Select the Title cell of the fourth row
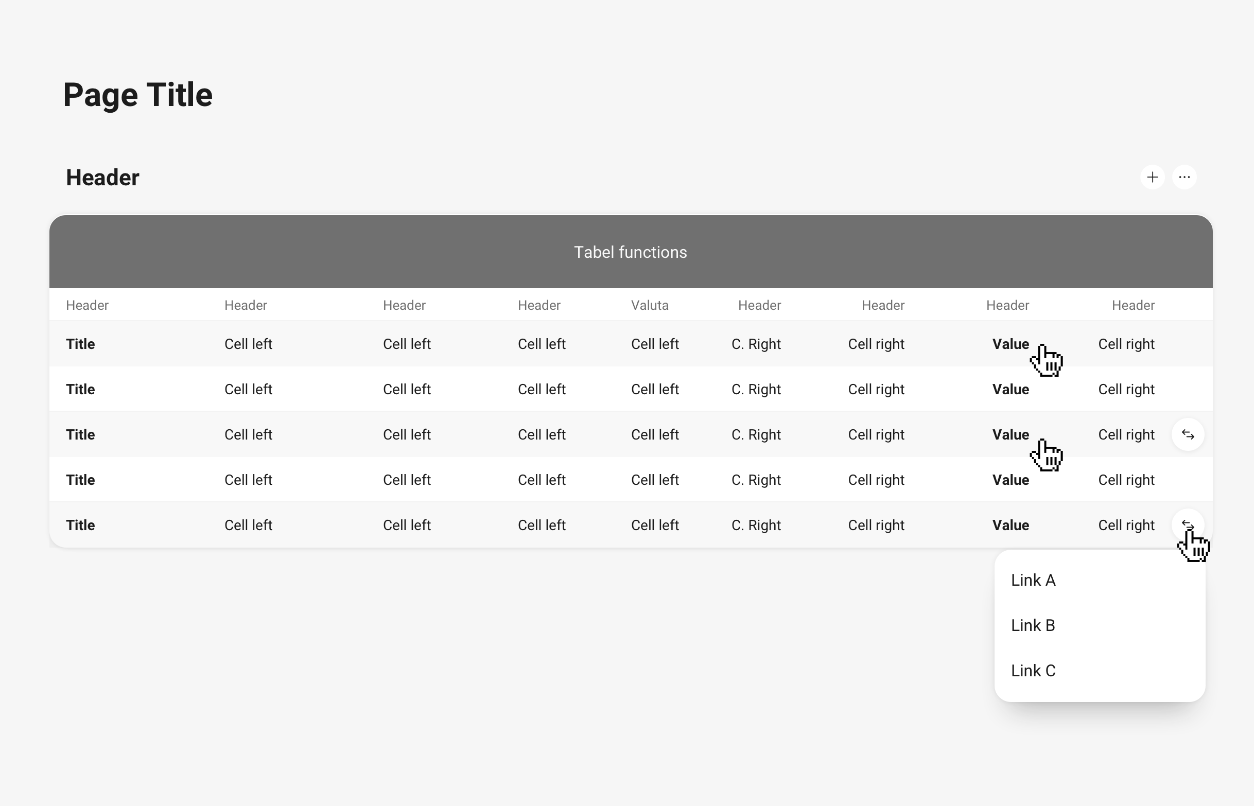This screenshot has height=806, width=1254. point(80,479)
